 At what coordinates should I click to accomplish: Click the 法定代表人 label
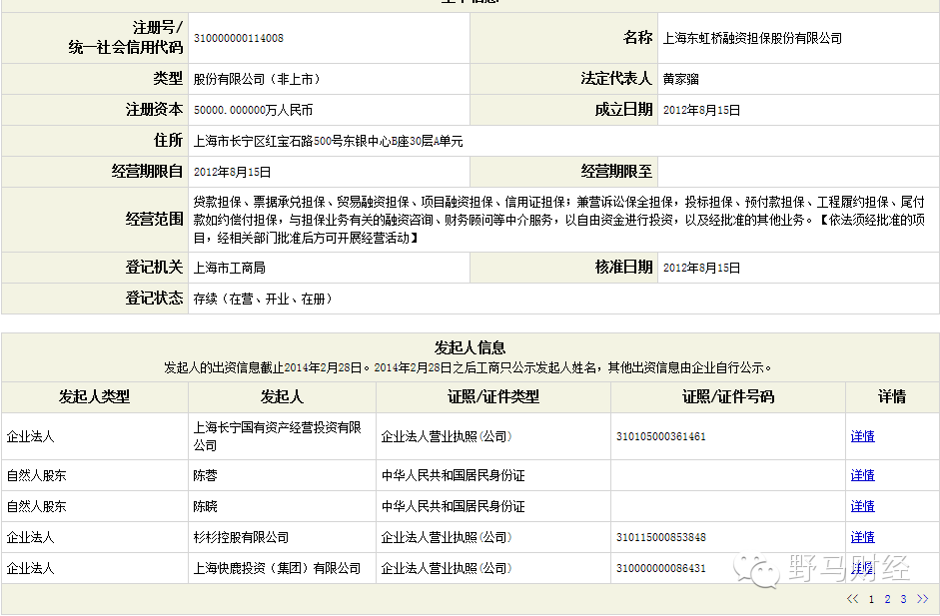[x=616, y=79]
